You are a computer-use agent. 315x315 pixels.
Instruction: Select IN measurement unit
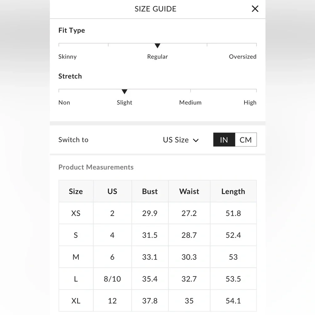(x=224, y=140)
